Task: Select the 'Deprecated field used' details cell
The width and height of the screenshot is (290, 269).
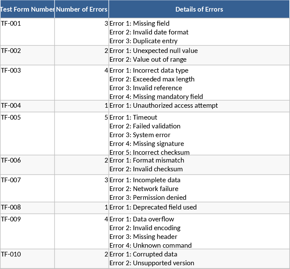Action: pyautogui.click(x=199, y=208)
